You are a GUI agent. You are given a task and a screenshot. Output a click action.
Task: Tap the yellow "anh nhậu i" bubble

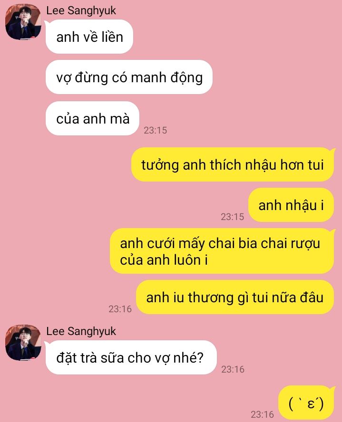pyautogui.click(x=291, y=205)
